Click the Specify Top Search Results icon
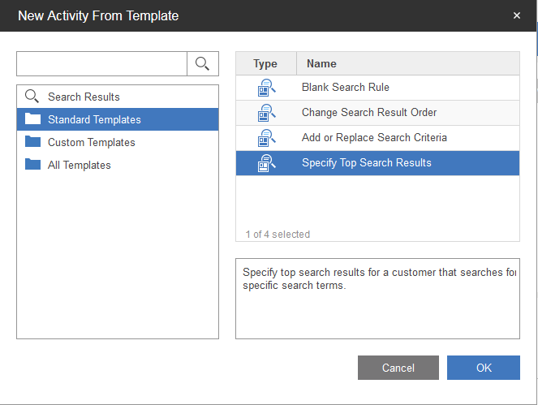This screenshot has width=538, height=405. [266, 163]
